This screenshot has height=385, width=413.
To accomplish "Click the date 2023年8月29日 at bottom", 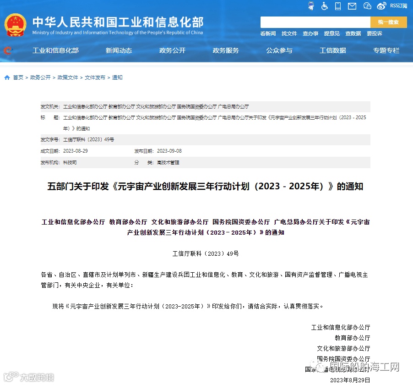I will point(350,380).
